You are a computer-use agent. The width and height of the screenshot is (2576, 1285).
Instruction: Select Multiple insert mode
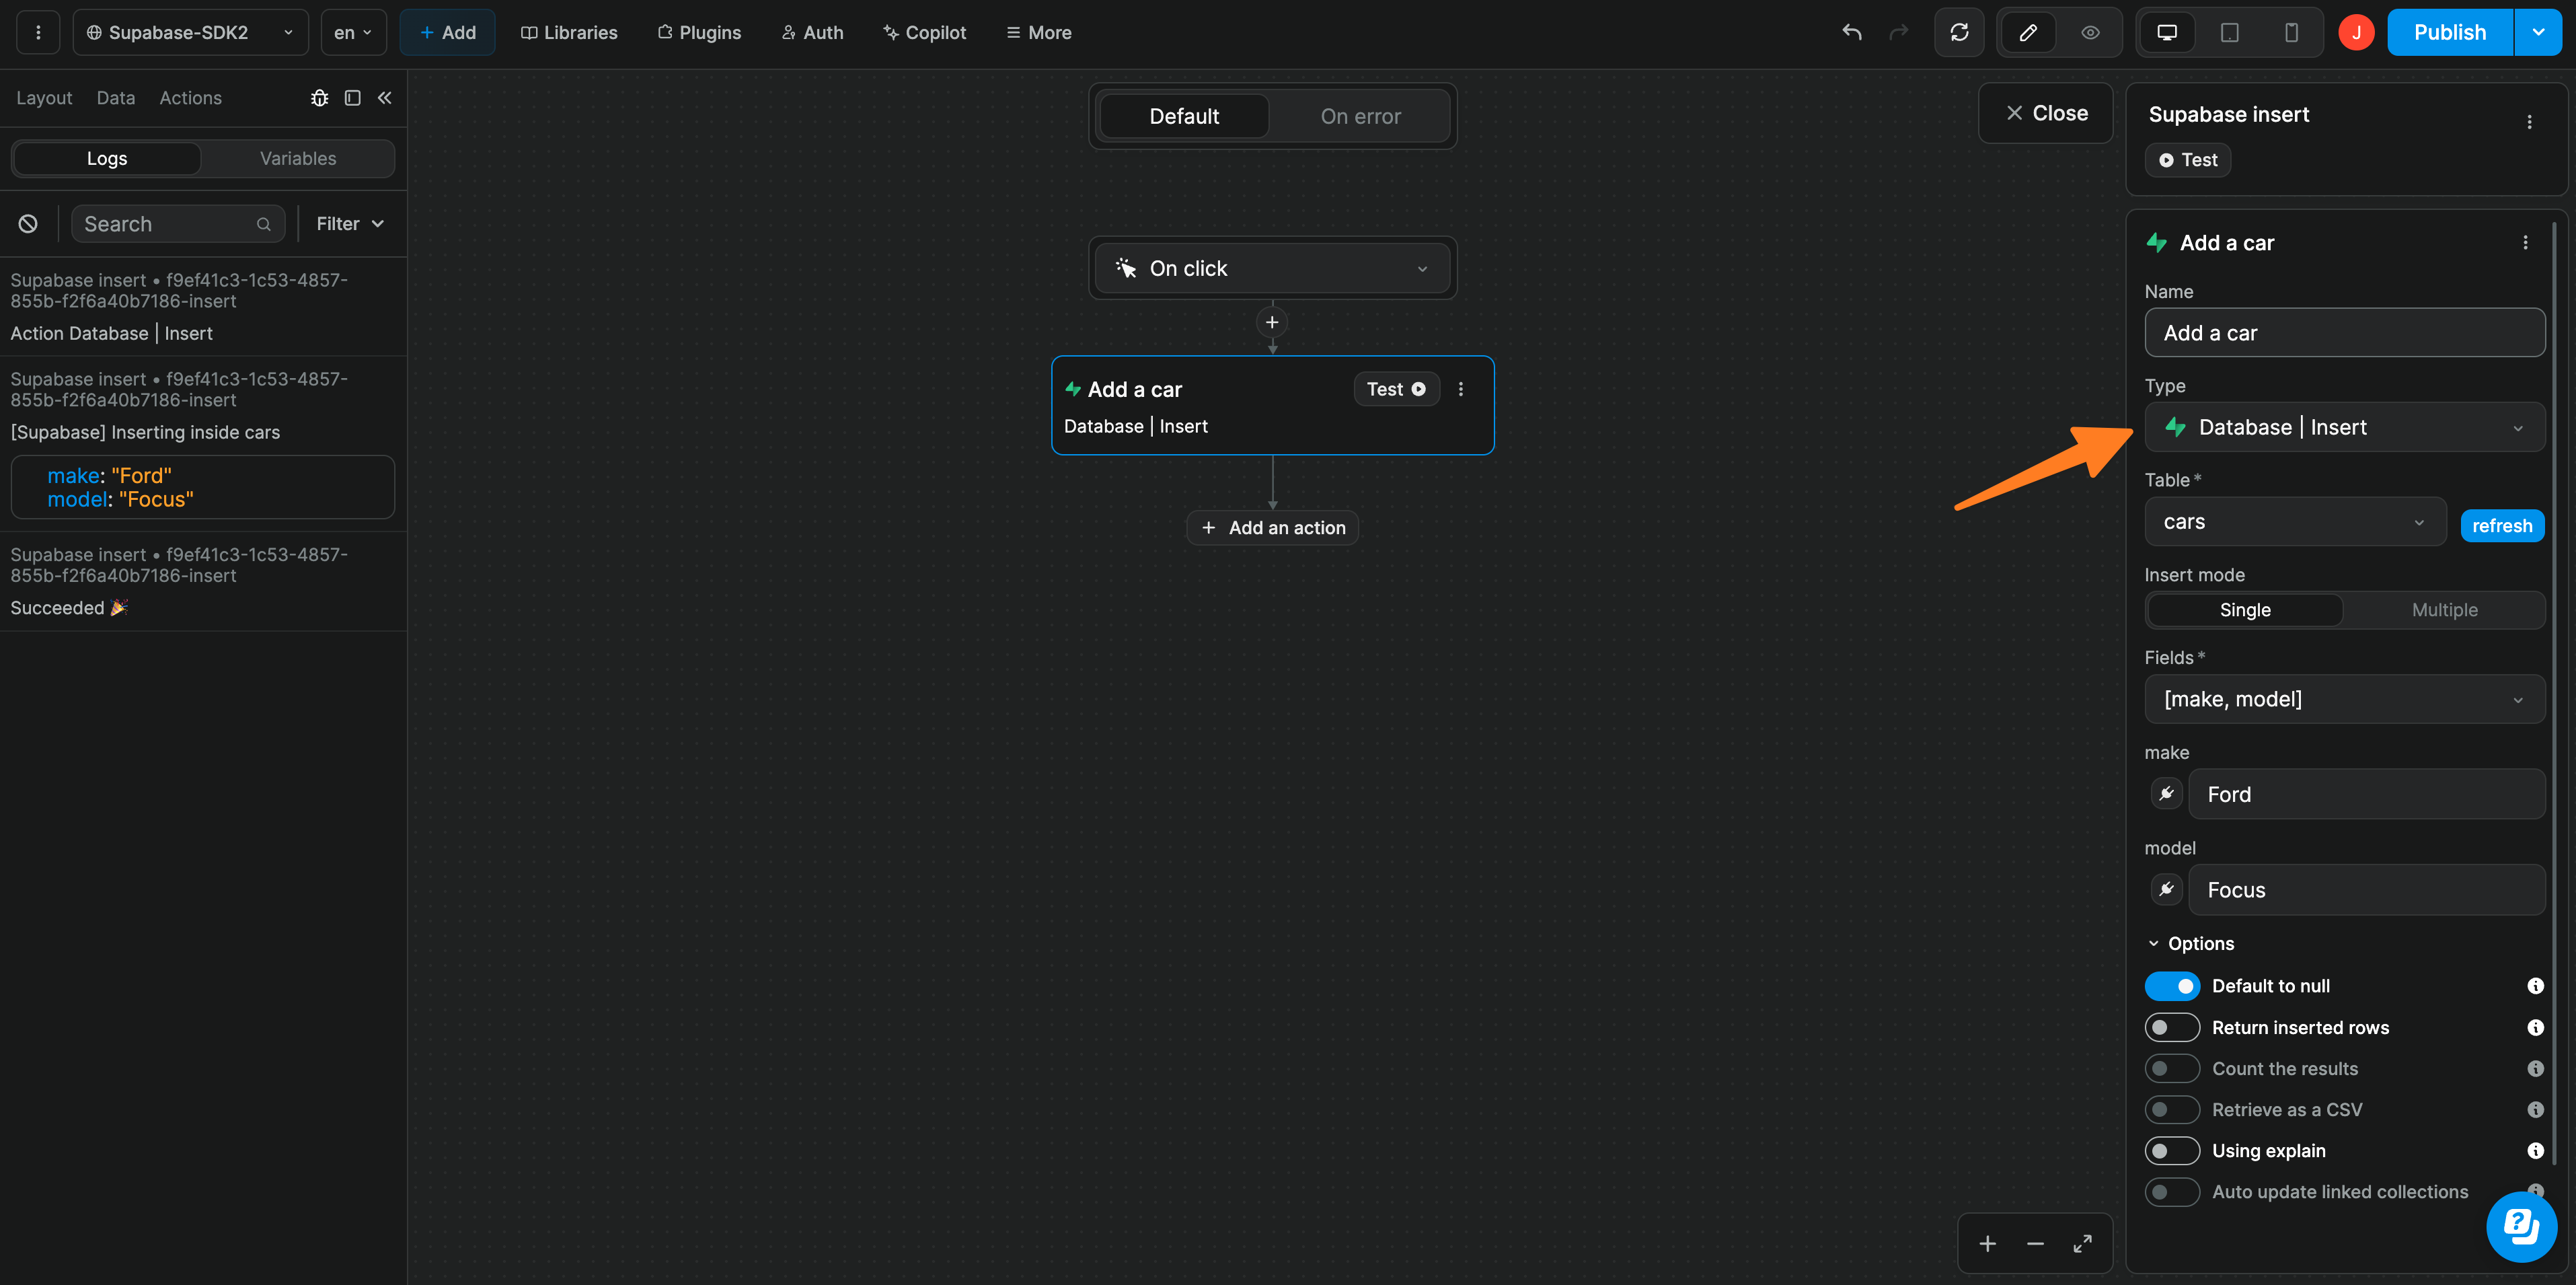coord(2444,609)
